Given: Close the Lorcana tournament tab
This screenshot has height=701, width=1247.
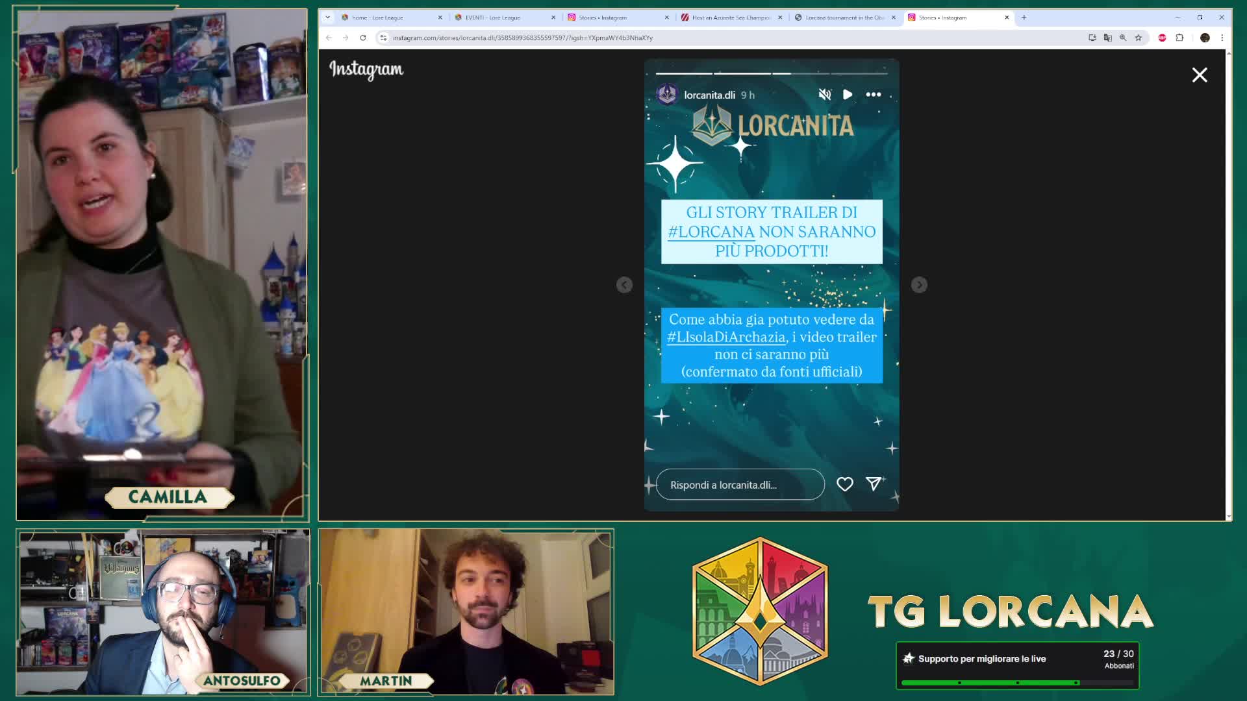Looking at the screenshot, I should pyautogui.click(x=894, y=18).
